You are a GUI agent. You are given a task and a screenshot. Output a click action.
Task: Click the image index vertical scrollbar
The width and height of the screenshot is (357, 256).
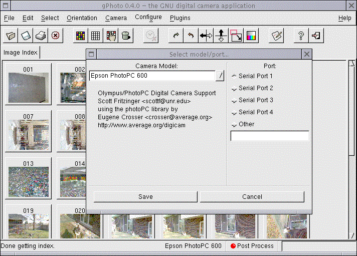tap(352, 150)
